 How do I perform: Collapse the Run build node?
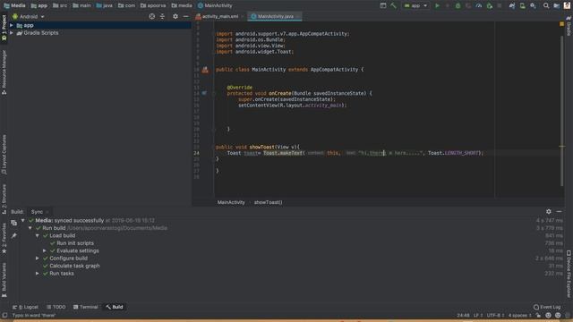pyautogui.click(x=30, y=228)
